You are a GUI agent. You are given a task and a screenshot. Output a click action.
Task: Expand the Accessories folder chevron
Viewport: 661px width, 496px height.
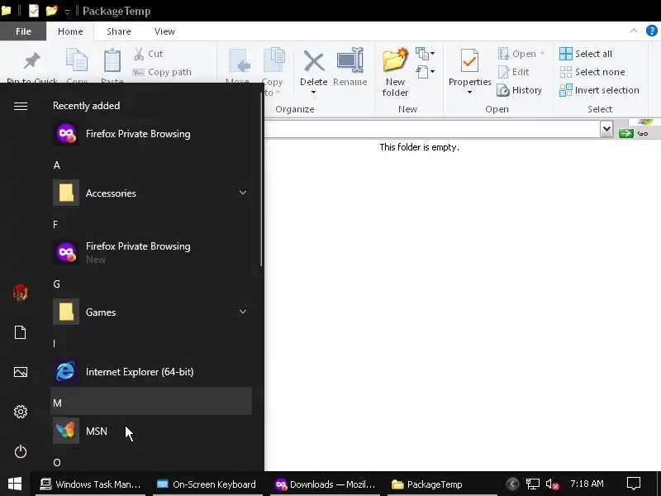(243, 193)
